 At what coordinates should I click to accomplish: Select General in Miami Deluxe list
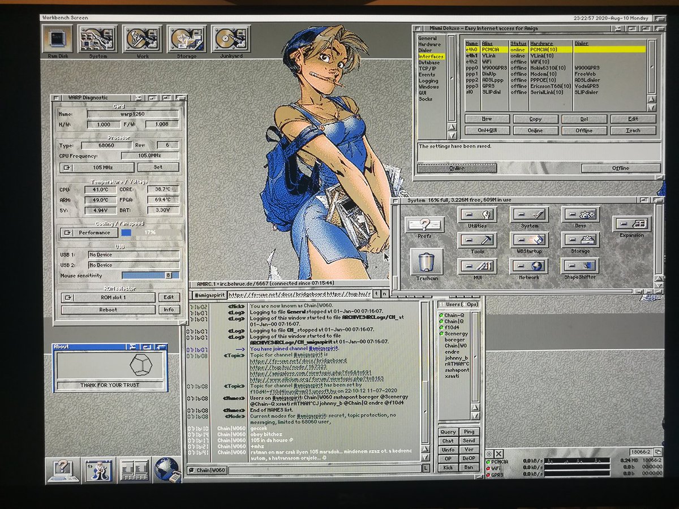[x=428, y=38]
